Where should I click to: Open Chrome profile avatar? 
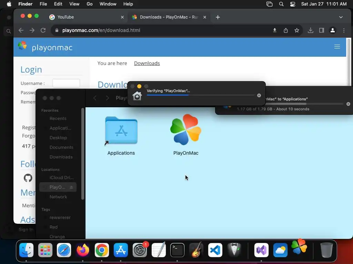pyautogui.click(x=333, y=30)
